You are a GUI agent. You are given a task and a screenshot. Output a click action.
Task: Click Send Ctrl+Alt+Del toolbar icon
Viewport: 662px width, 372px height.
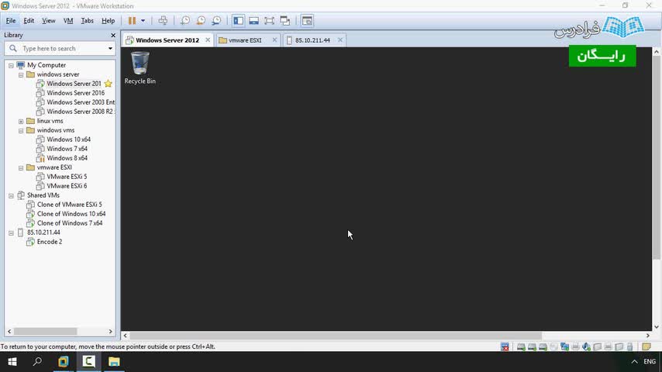tap(163, 21)
